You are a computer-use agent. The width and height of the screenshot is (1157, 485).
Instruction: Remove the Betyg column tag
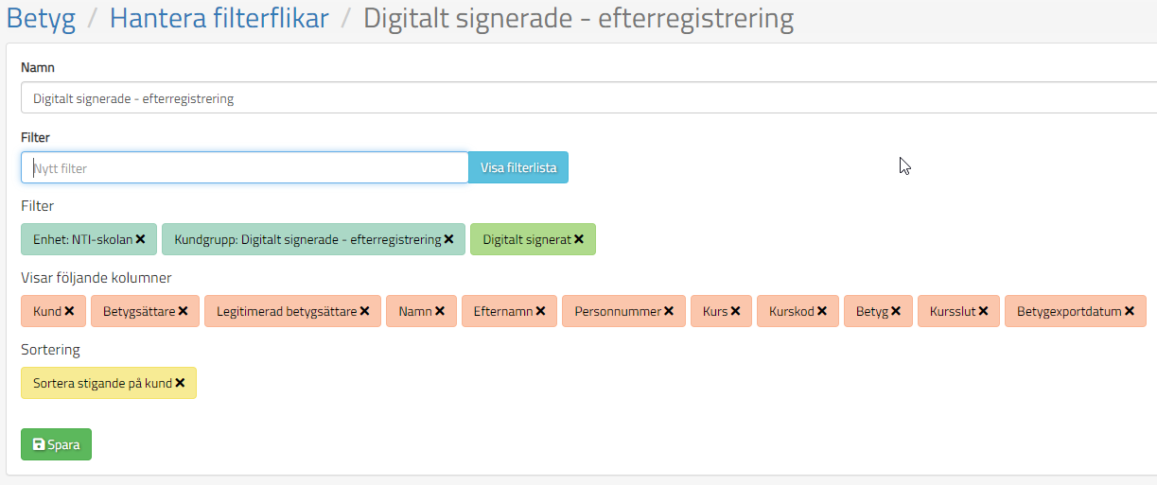896,311
